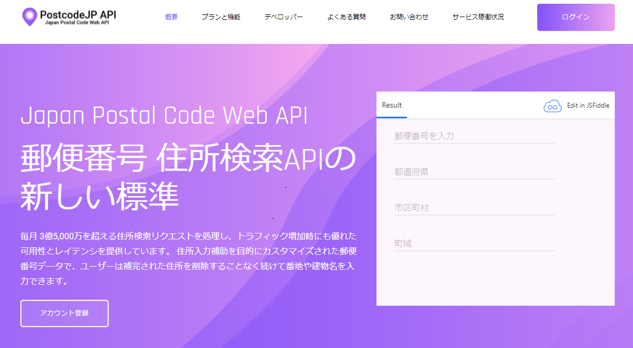
Task: Select the Result tab
Action: 391,105
